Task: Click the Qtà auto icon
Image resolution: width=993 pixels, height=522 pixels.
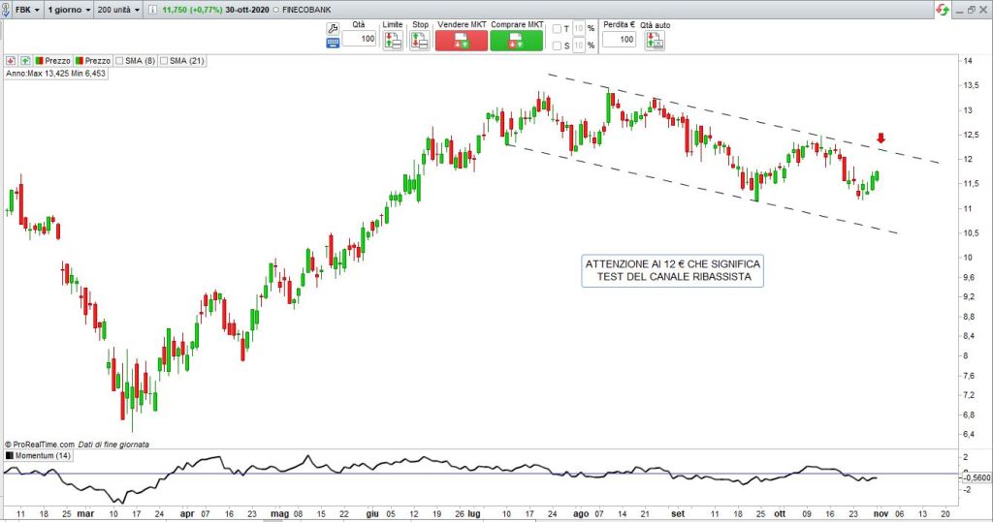Action: coord(655,40)
